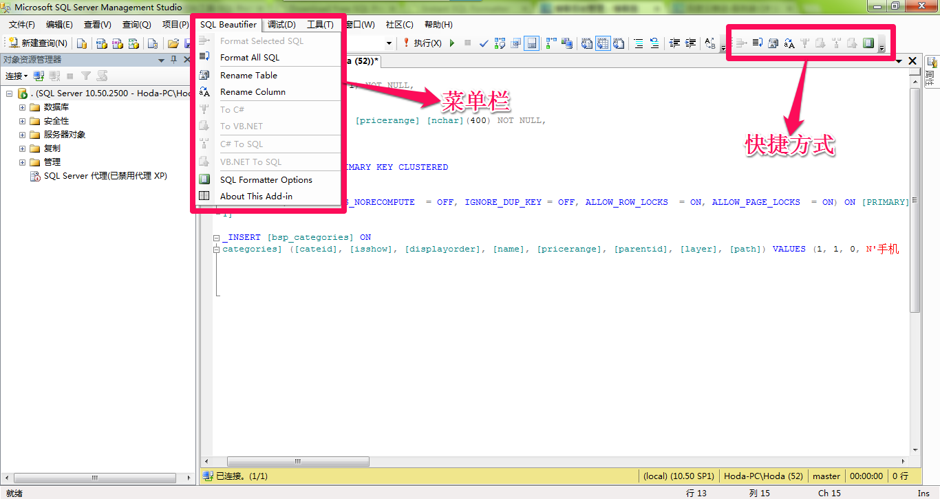Comment out the selected lines
The width and height of the screenshot is (940, 499).
tap(639, 43)
